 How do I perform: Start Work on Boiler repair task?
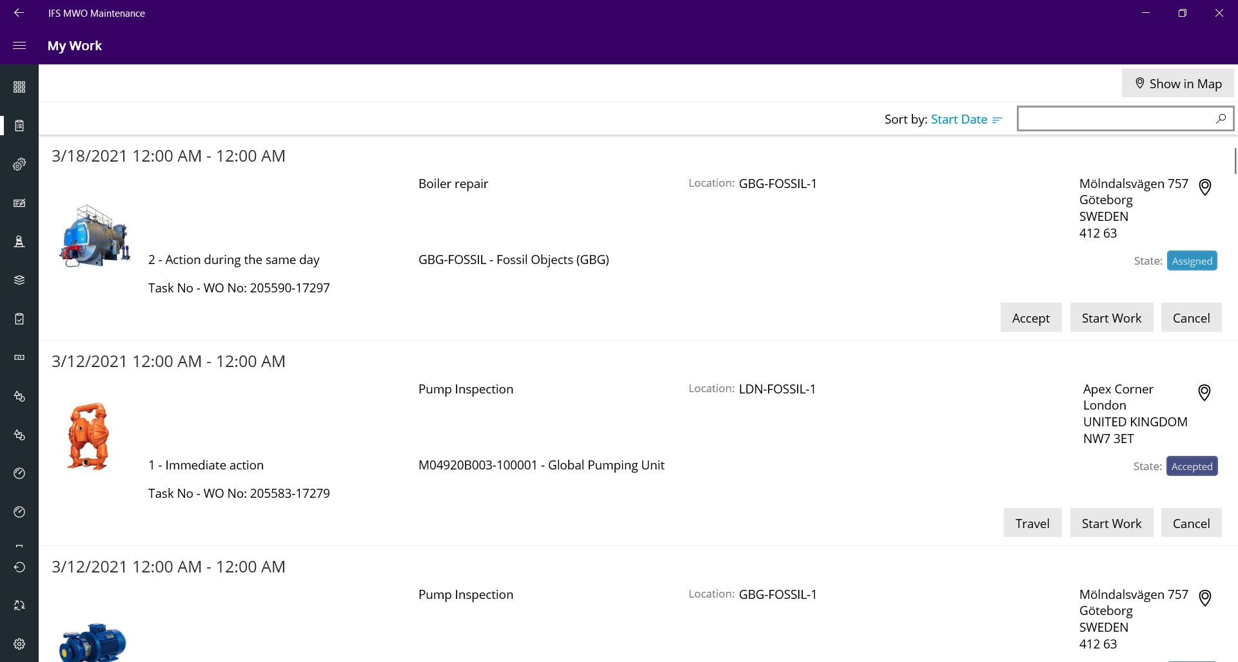1111,317
